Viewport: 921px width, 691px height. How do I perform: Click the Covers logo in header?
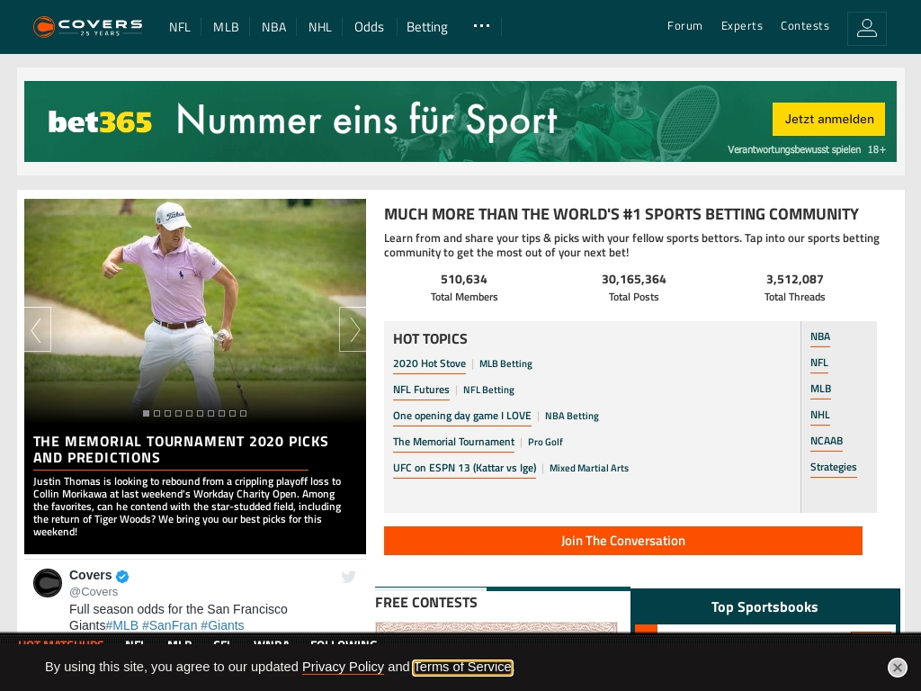point(87,27)
